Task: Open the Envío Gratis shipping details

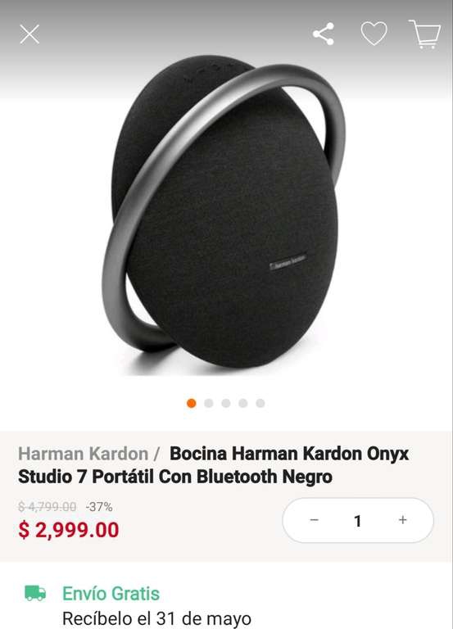Action: point(111,593)
